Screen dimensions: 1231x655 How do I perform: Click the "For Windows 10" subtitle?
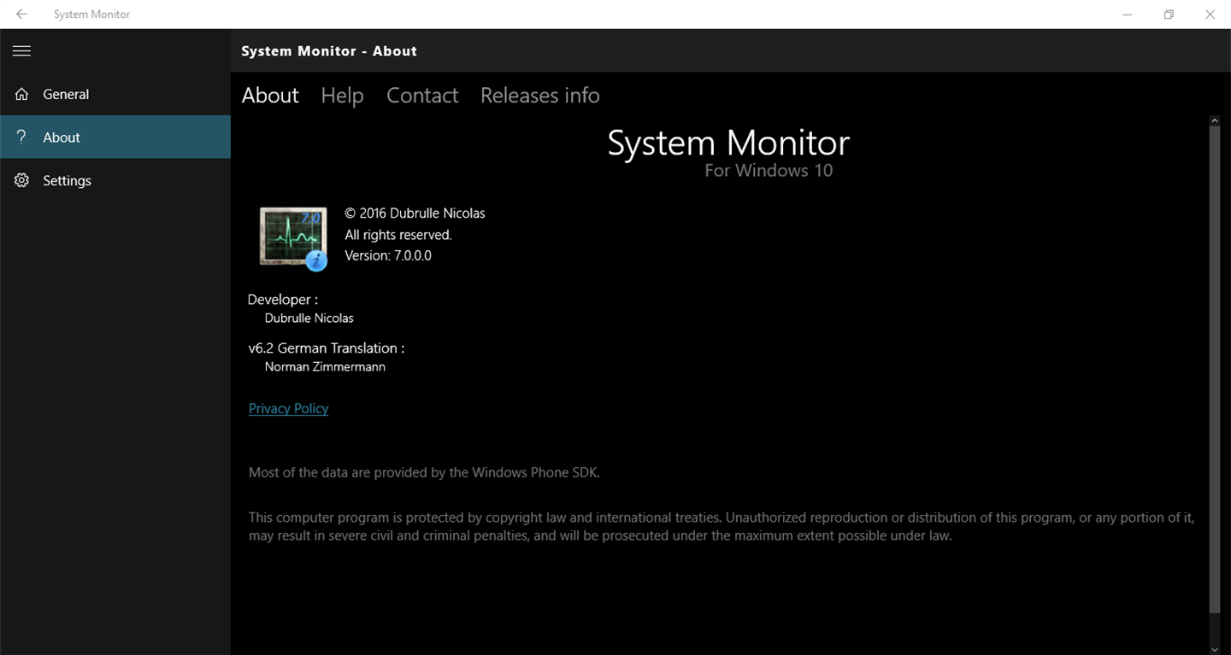(x=769, y=171)
